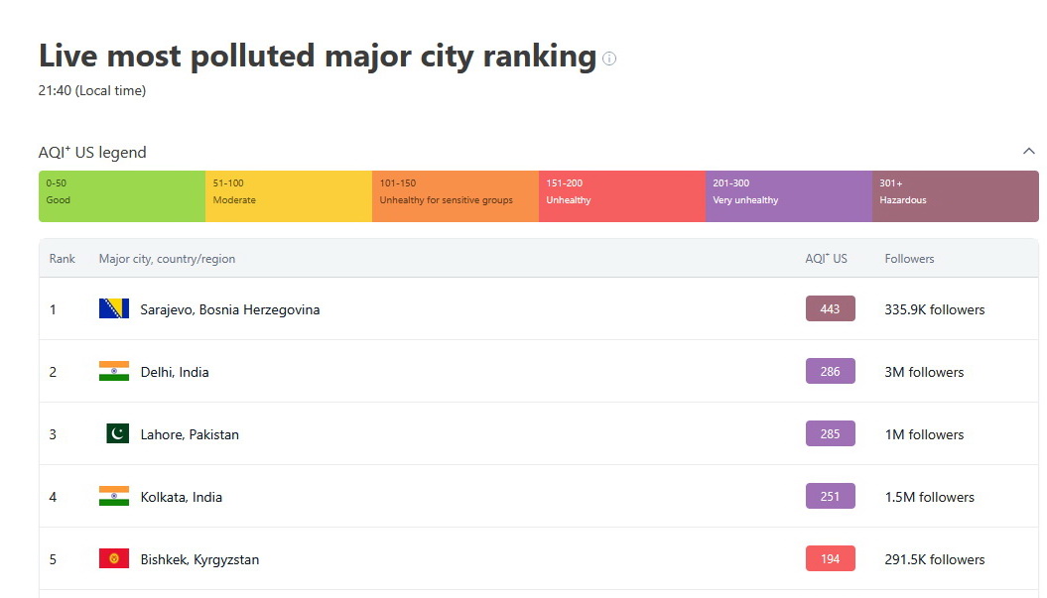Screen dimensions: 1047x598
Task: Click the Followers column header
Action: tap(909, 259)
